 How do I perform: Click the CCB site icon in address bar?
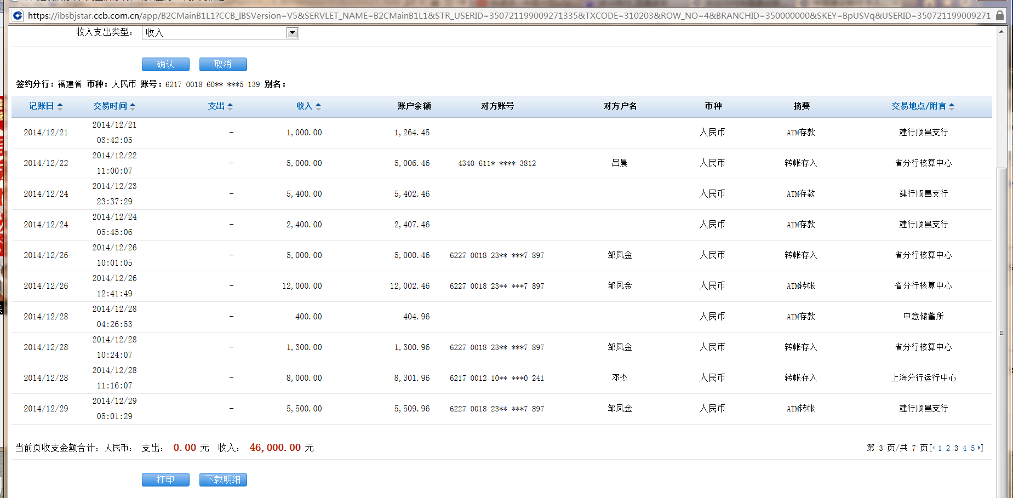click(18, 15)
